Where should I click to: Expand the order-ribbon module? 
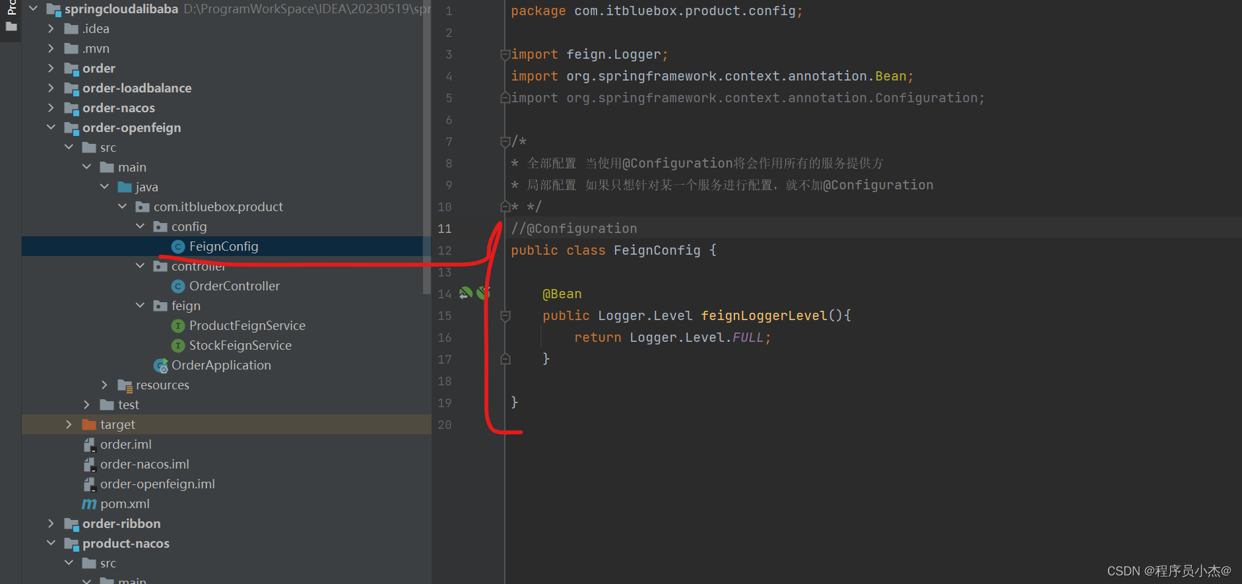click(51, 523)
